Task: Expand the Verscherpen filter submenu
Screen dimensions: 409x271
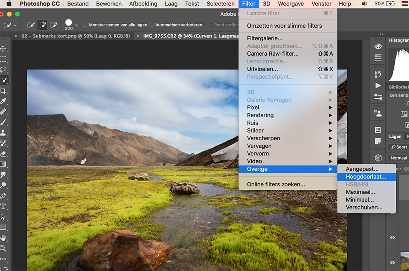Action: 288,138
